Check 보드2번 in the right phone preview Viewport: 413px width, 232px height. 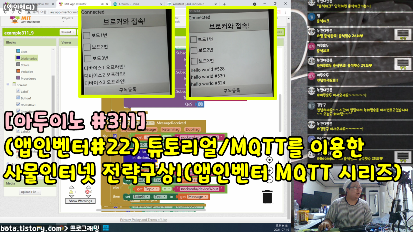[194, 50]
